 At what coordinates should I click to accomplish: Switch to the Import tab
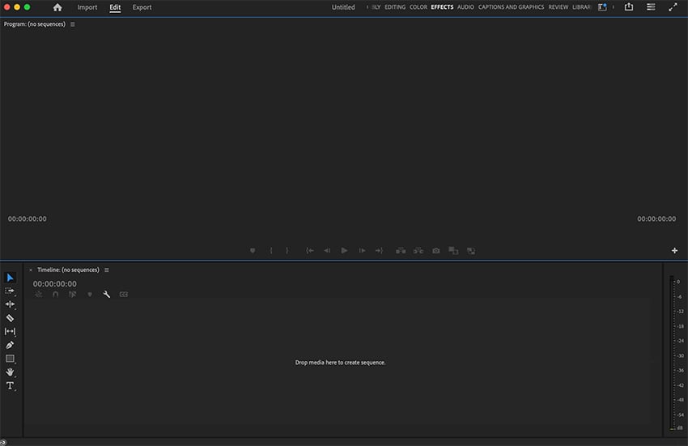point(87,7)
